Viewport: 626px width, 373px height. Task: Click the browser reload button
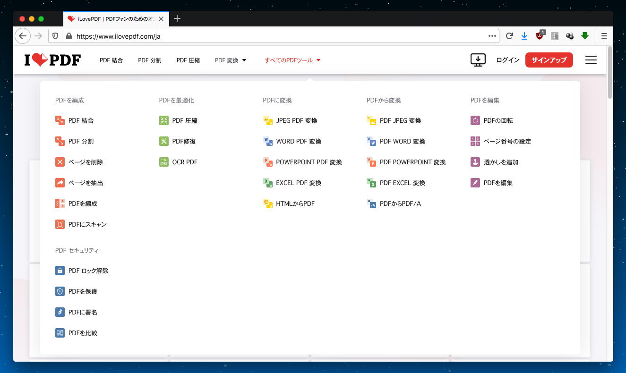point(509,36)
